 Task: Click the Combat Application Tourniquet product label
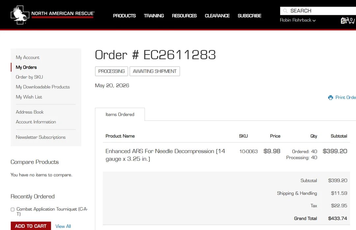pyautogui.click(x=52, y=212)
